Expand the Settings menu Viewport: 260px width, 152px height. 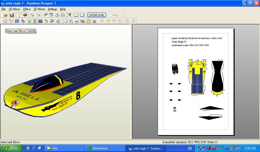click(52, 9)
